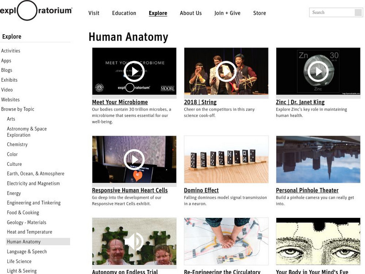Open Zinc | Dr. Janet King link
This screenshot has width=365, height=274.
[300, 102]
